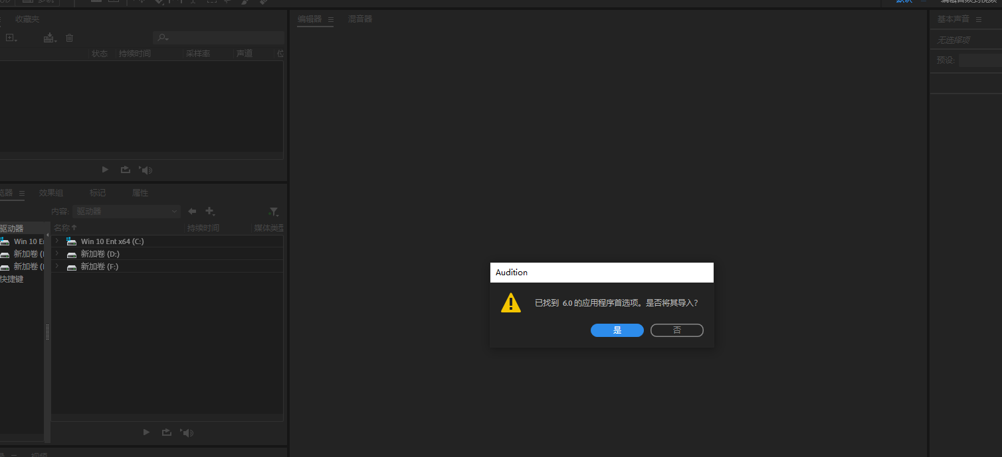The height and width of the screenshot is (457, 1002).
Task: Confirm import by clicking 是 button
Action: click(617, 330)
